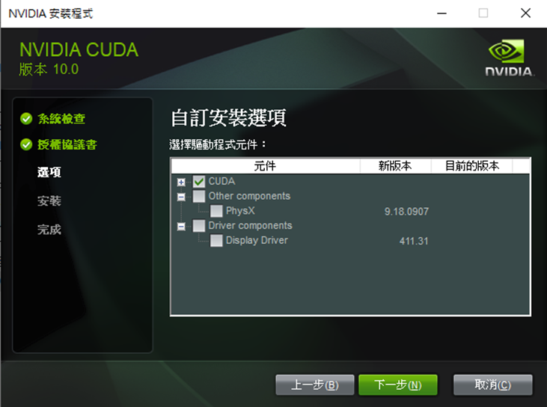Collapse the Other components node
Image resolution: width=547 pixels, height=407 pixels.
[181, 197]
